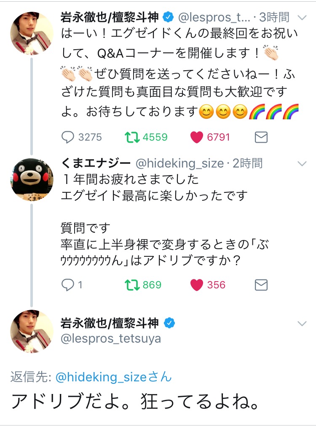Image resolution: width=316 pixels, height=431 pixels.
Task: Open the @hideking_size reply-to mention link
Action: (114, 377)
